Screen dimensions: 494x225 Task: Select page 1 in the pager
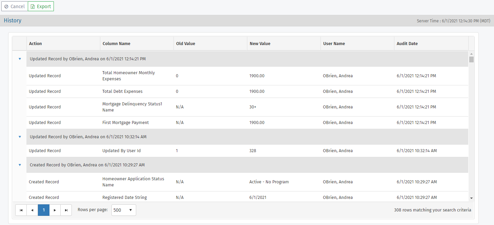(44, 210)
